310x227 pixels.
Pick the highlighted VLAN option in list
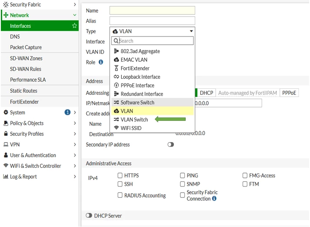[x=152, y=111]
